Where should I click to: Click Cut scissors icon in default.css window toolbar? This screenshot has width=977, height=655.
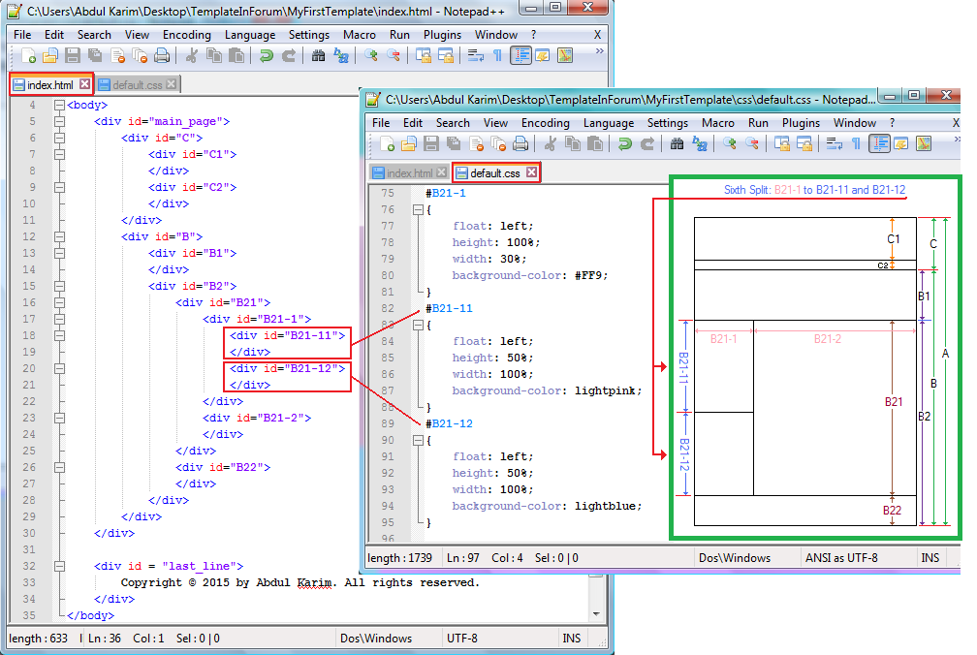(x=551, y=144)
